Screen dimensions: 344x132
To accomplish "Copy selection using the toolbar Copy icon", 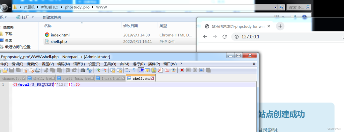I will point(53,70).
